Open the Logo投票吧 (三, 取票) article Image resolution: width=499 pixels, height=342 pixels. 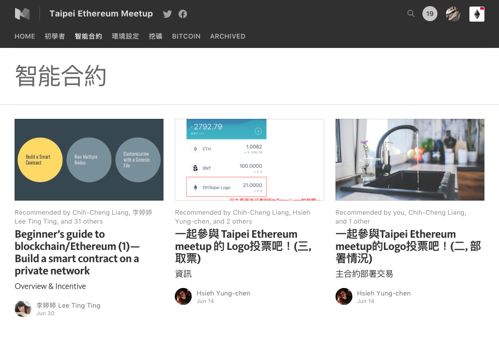(x=243, y=246)
